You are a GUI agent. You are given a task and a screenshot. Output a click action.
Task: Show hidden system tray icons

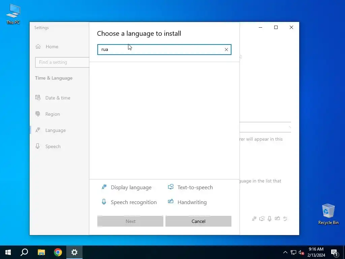285,252
